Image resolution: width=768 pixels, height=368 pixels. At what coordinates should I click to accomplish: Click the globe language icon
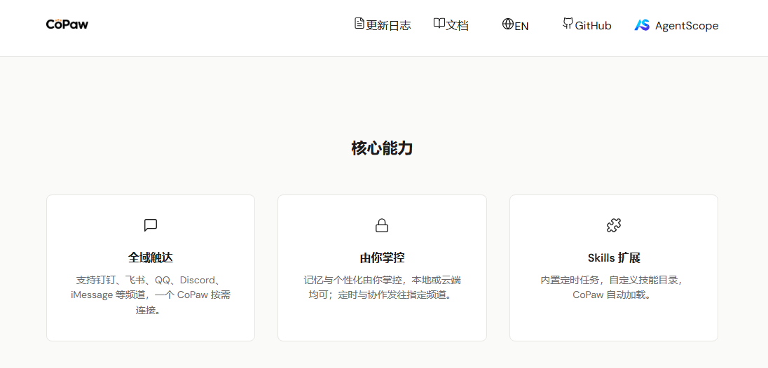(507, 24)
